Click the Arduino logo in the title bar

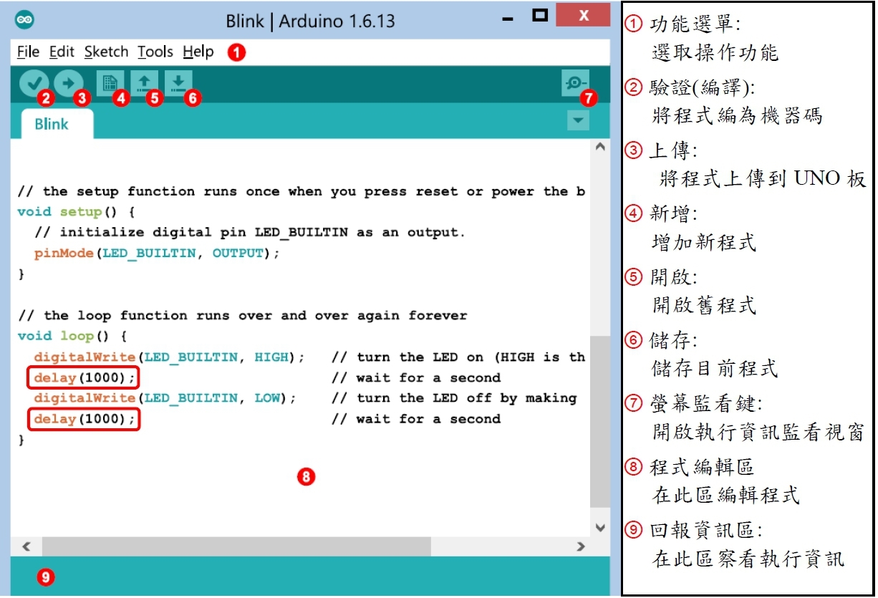[24, 19]
